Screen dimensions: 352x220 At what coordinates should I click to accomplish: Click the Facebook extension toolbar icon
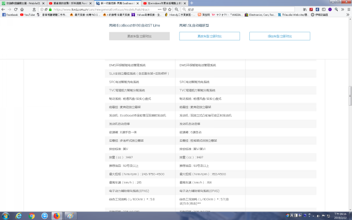point(317,9)
